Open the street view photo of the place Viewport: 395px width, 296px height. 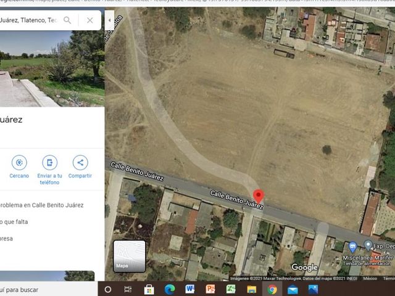(52, 68)
